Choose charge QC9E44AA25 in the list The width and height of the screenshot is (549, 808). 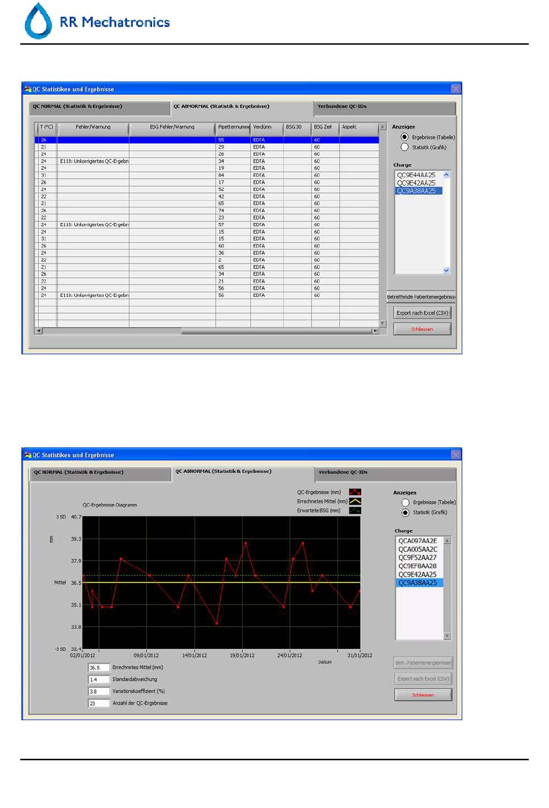418,175
